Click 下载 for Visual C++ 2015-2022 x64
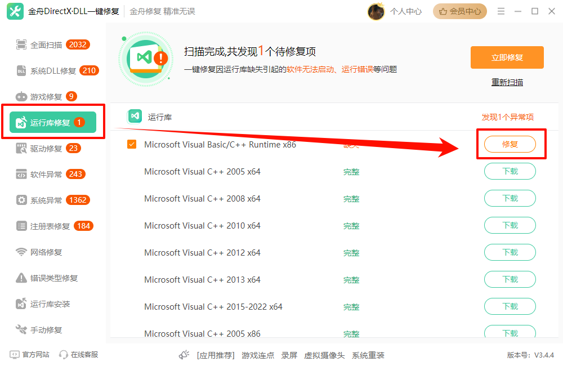 pos(510,306)
